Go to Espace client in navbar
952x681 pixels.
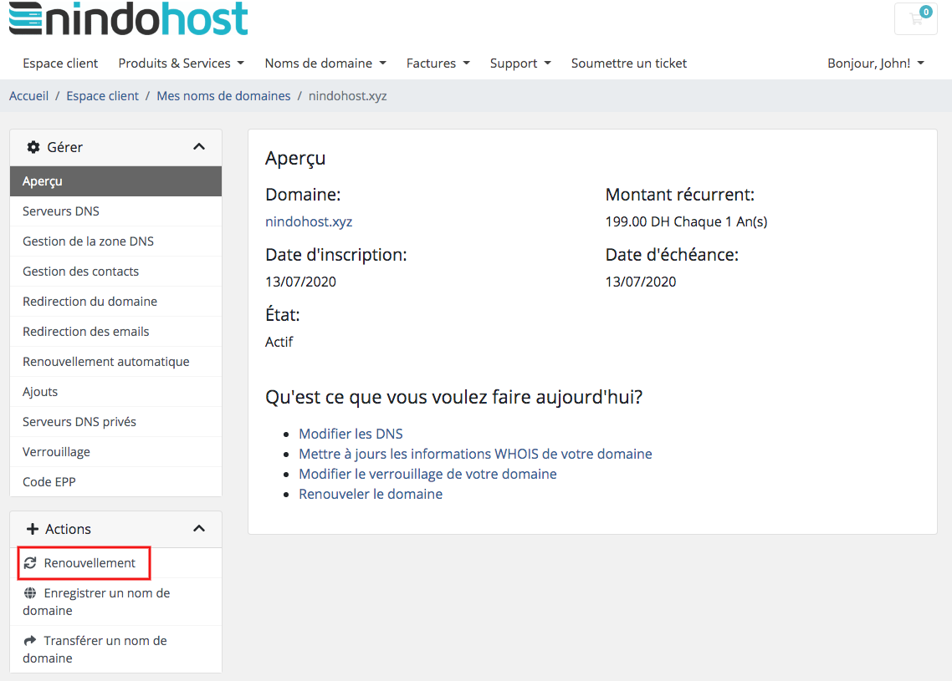click(x=60, y=63)
